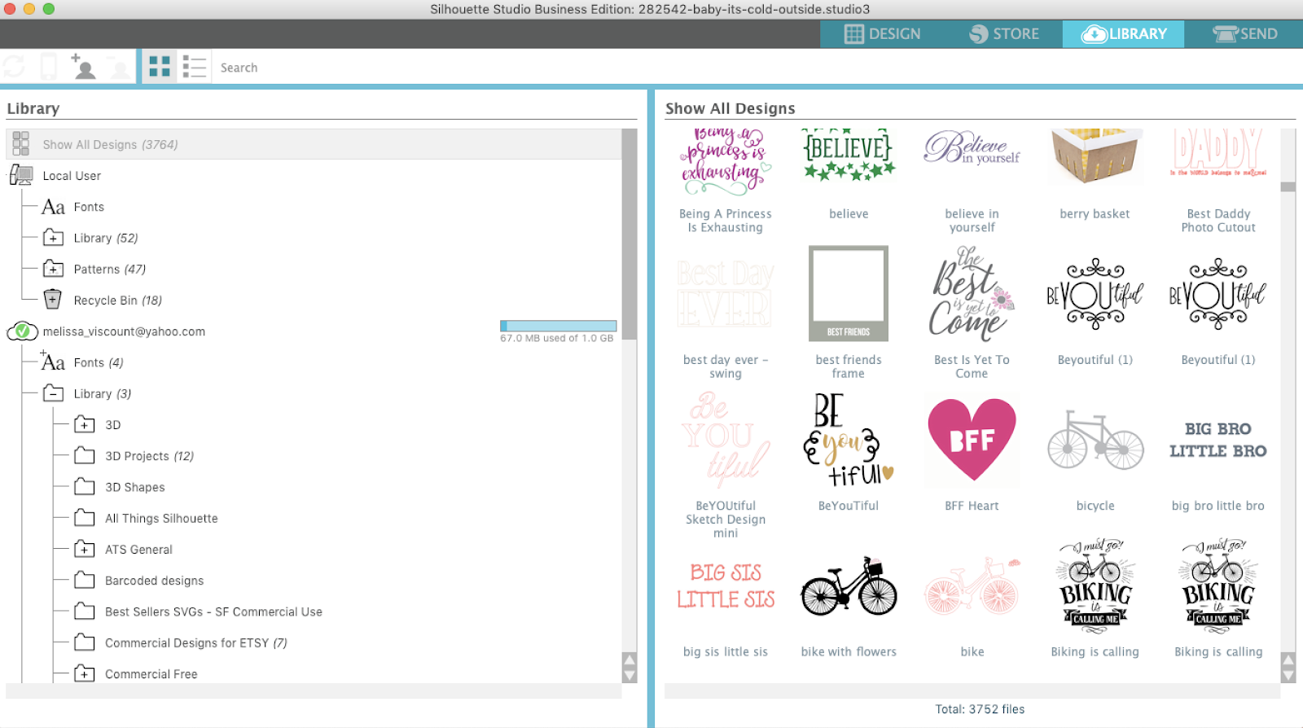Click Barcoded designs folder icon
This screenshot has width=1303, height=728.
(x=84, y=580)
